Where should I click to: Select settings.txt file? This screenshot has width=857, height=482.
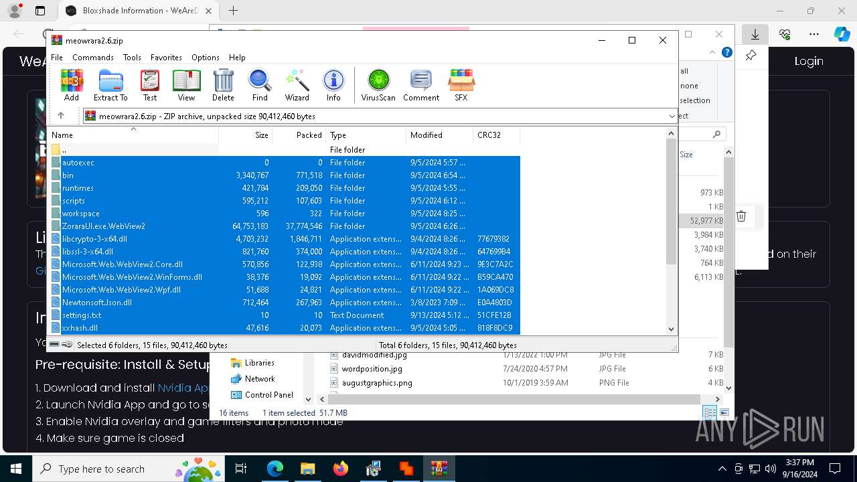[x=285, y=315]
